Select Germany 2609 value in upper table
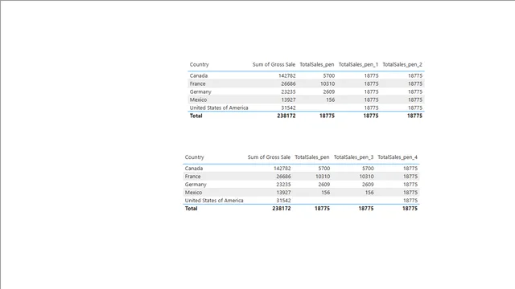Screen dimensions: 515x289 (329, 92)
